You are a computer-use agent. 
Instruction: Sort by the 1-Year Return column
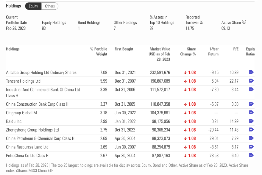click(x=213, y=51)
